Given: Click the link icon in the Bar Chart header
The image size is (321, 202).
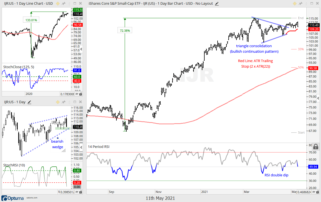Looking at the screenshot, I should tap(306, 4).
